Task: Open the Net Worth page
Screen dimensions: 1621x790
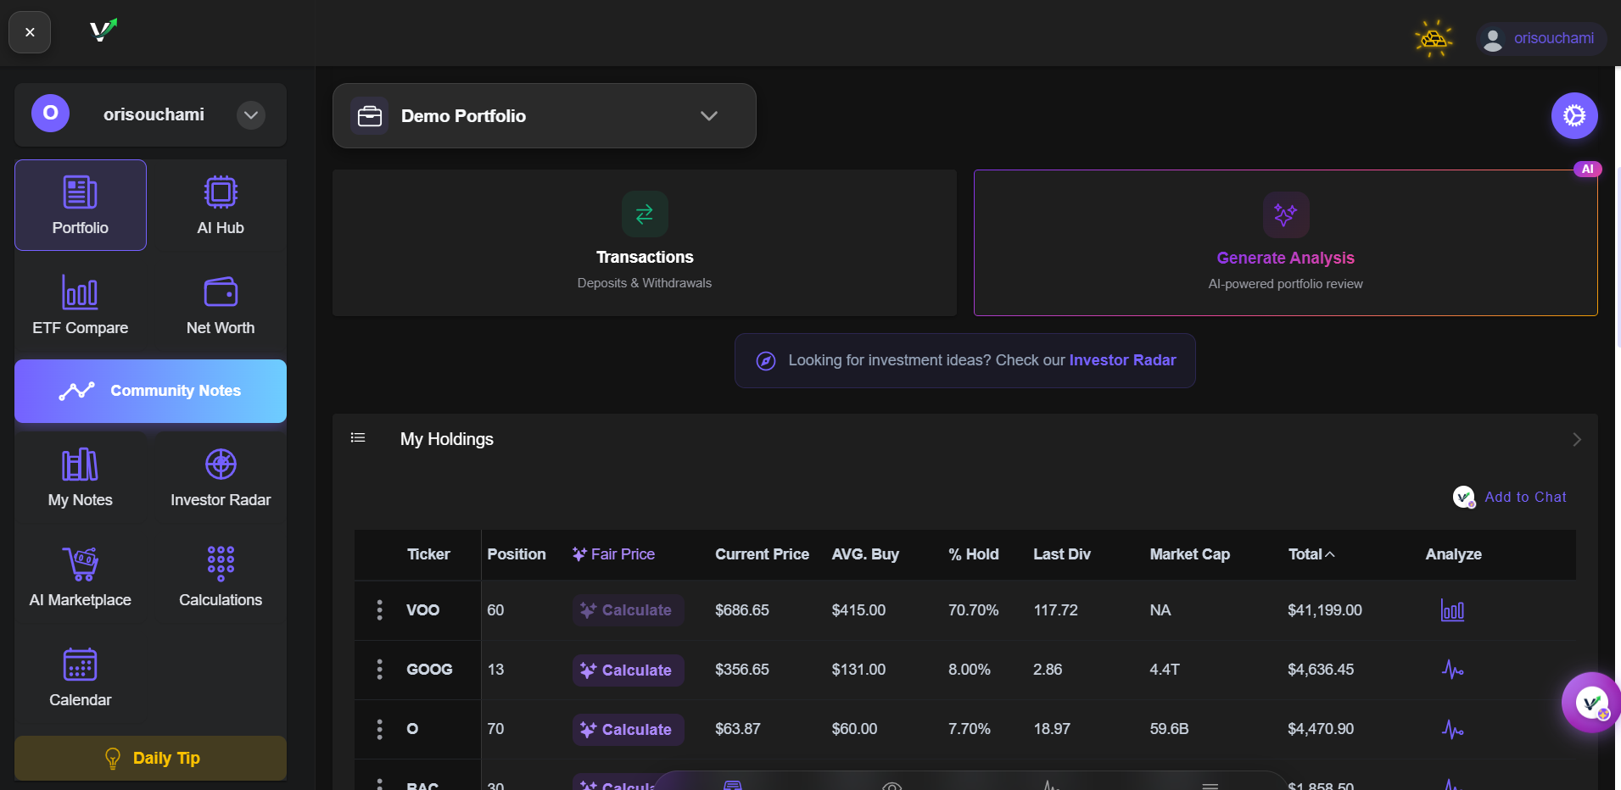Action: pyautogui.click(x=221, y=305)
